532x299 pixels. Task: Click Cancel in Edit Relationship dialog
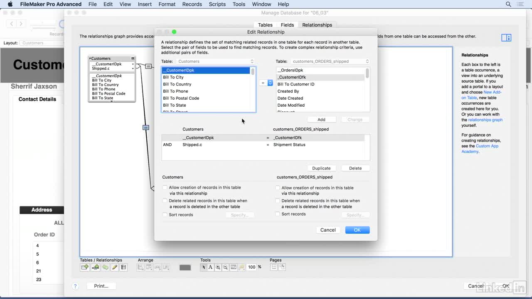328,230
